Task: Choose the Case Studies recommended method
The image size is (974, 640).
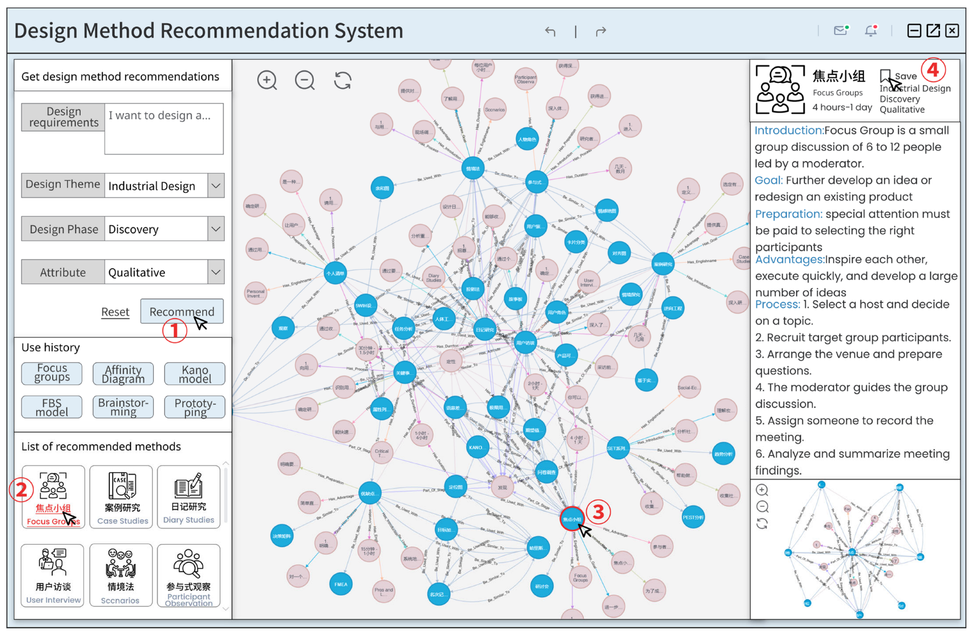Action: (x=122, y=497)
